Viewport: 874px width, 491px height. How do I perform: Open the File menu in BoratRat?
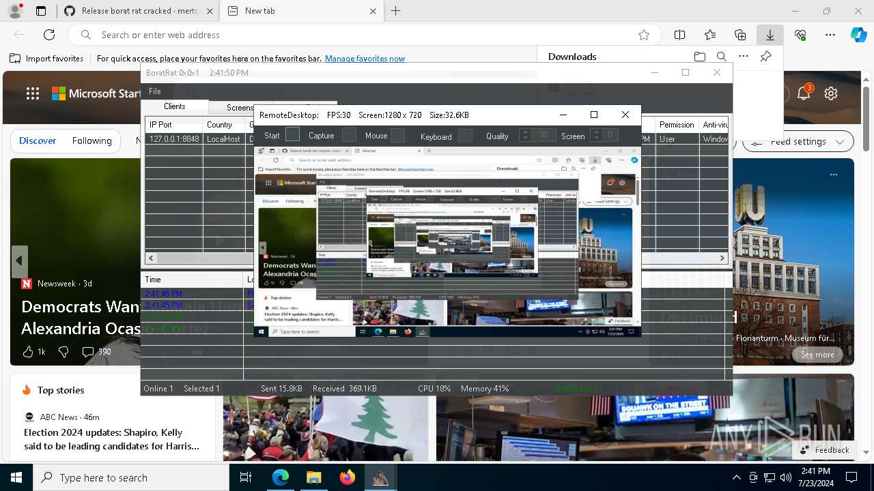pyautogui.click(x=155, y=91)
